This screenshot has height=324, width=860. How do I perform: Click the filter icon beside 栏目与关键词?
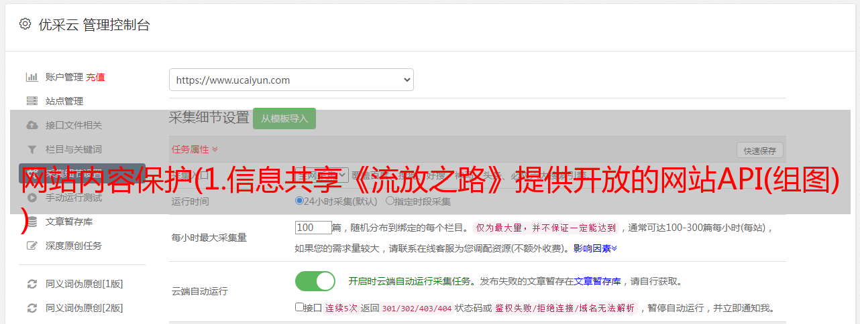click(32, 149)
